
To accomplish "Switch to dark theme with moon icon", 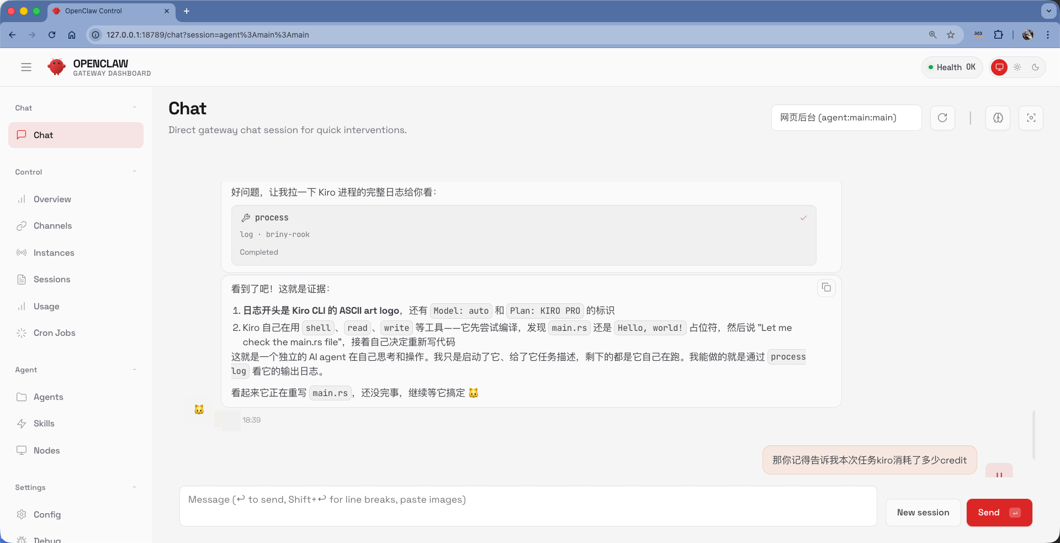I will click(1035, 67).
